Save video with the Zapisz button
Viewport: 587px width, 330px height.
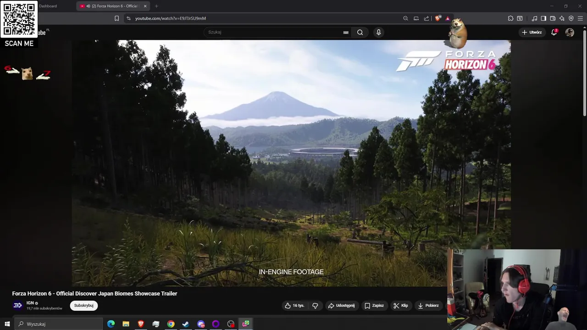click(374, 305)
